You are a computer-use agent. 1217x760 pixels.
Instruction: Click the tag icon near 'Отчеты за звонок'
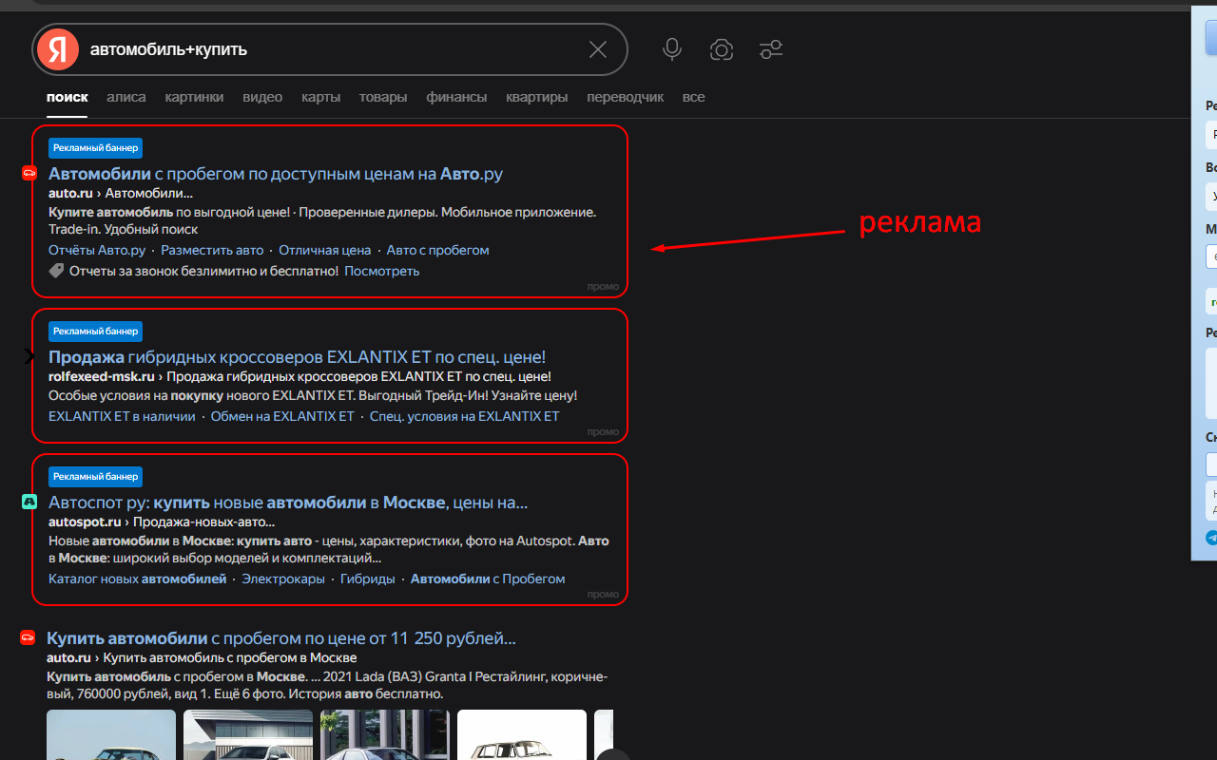point(56,271)
